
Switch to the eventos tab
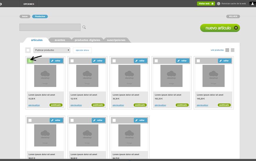click(x=60, y=40)
